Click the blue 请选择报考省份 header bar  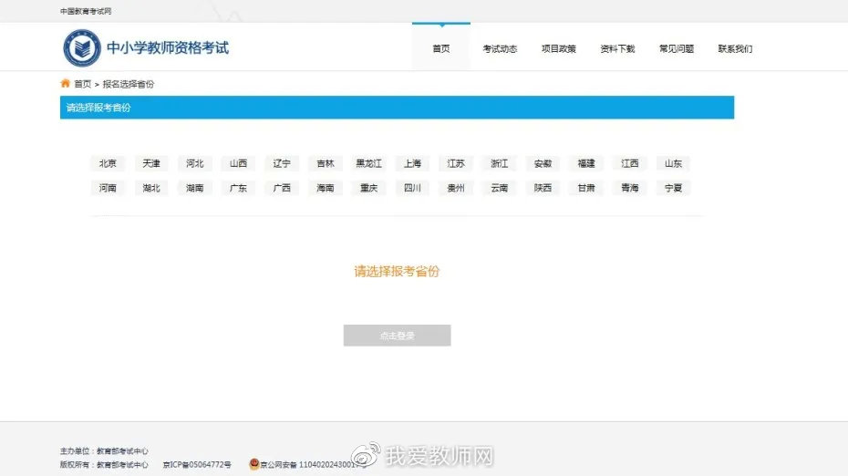[397, 107]
